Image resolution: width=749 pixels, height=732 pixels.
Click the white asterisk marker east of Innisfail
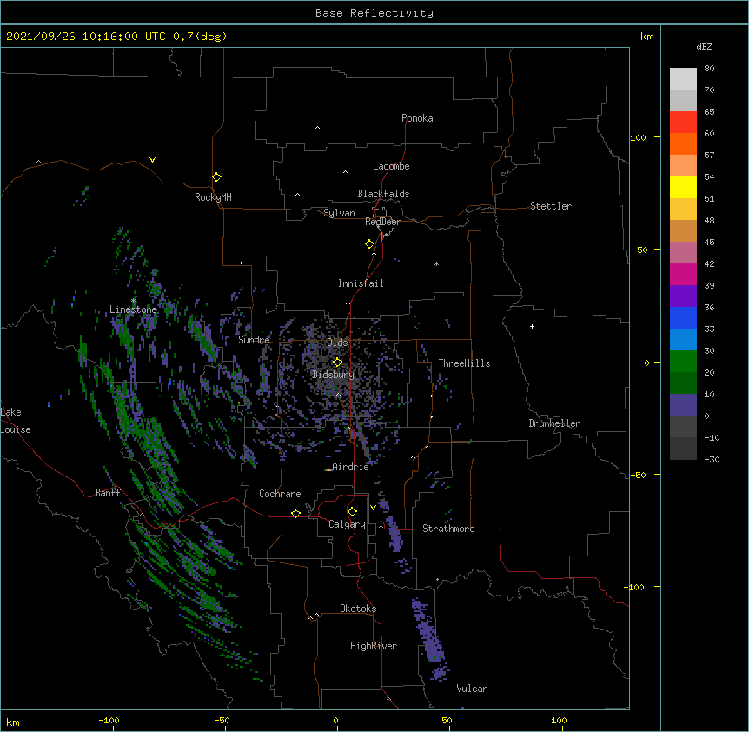[x=436, y=263]
